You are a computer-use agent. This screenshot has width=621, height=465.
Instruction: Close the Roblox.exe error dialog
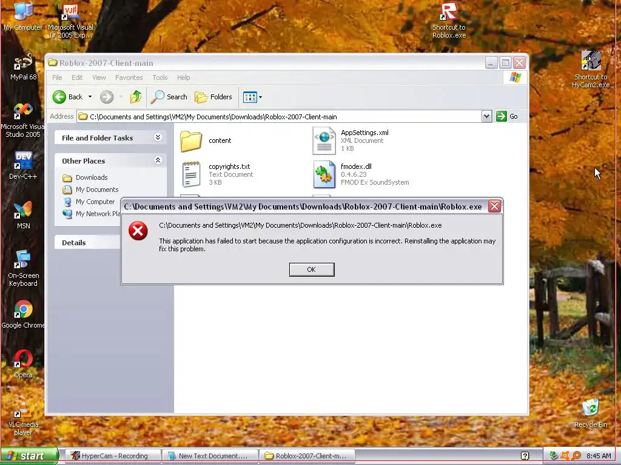click(494, 206)
